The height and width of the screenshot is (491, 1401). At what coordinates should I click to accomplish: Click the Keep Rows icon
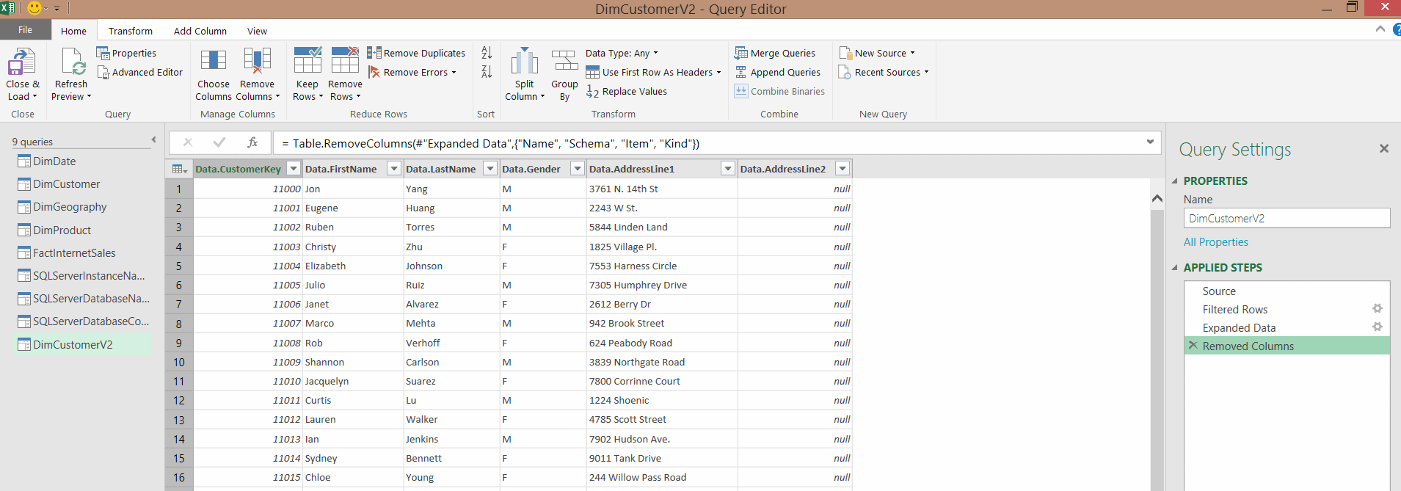(308, 61)
